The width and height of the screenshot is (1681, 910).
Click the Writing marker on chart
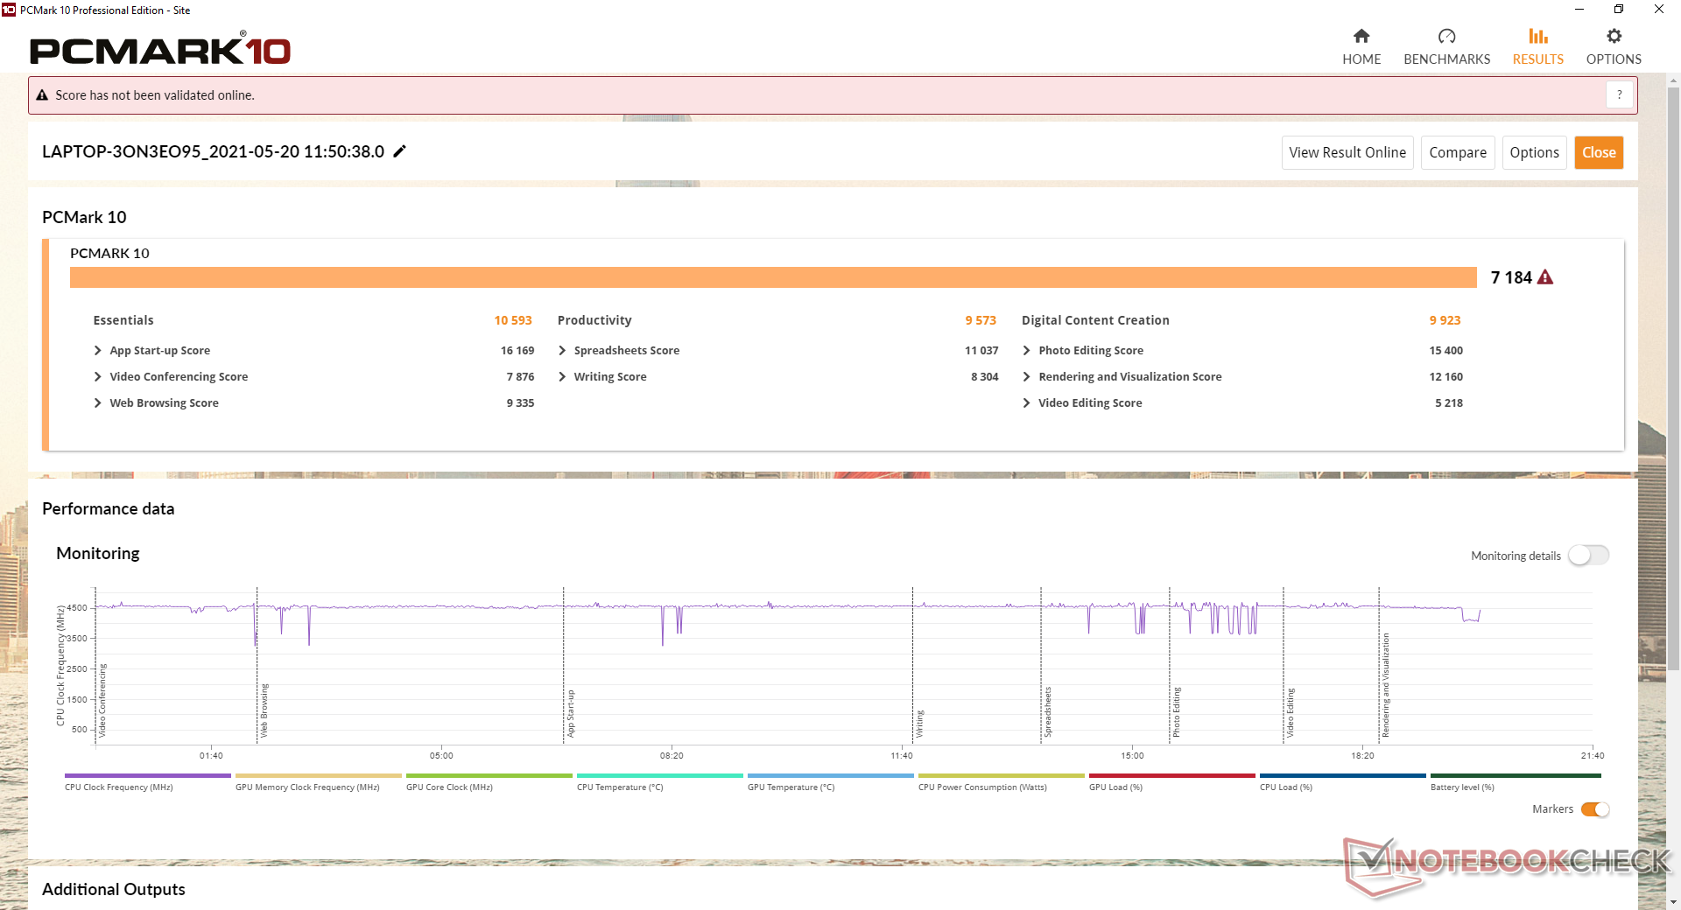pyautogui.click(x=919, y=724)
